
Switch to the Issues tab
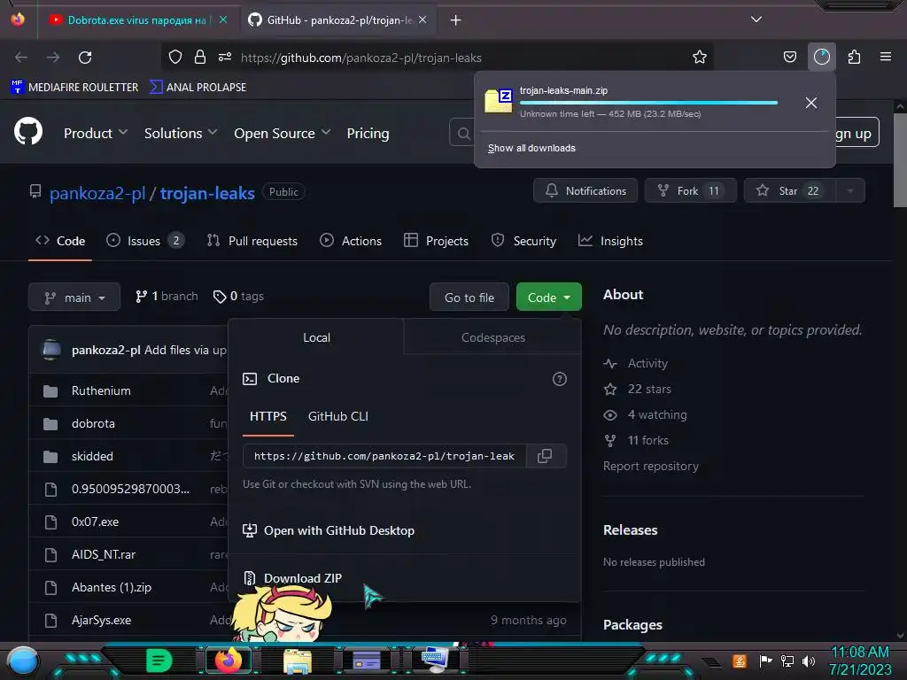coord(145,241)
